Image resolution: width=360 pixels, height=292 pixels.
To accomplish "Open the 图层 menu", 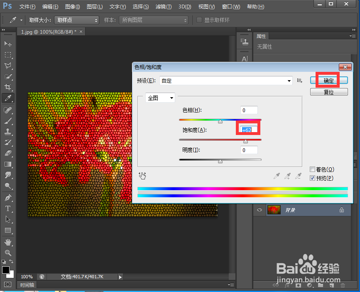I will point(95,7).
